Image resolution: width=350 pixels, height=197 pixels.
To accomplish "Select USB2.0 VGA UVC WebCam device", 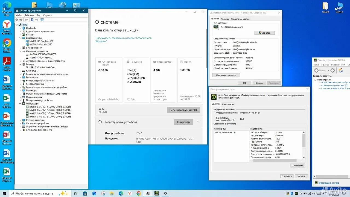I will 42,68.
